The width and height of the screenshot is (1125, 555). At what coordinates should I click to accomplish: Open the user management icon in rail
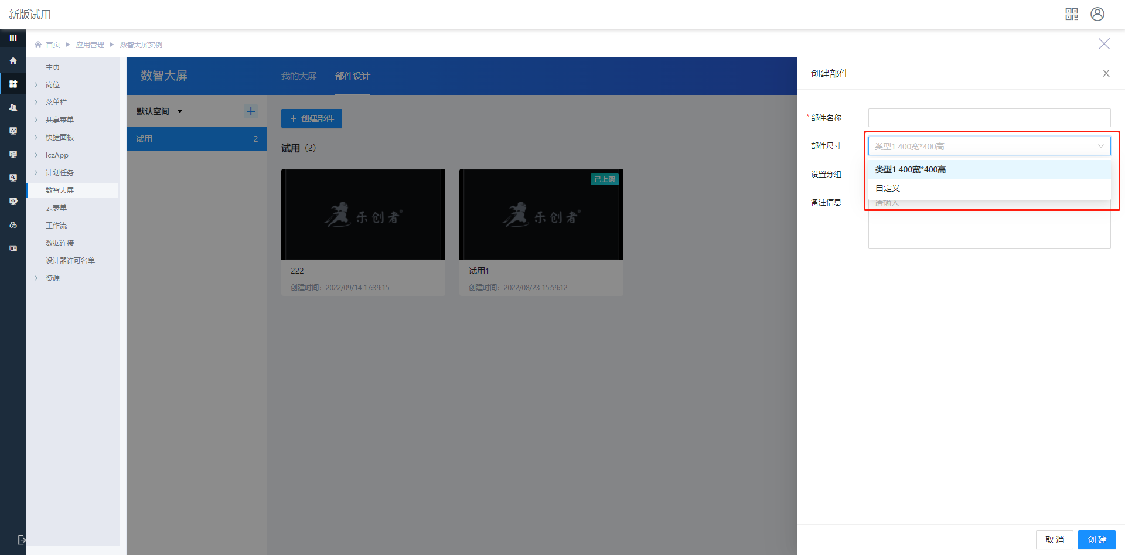tap(13, 108)
